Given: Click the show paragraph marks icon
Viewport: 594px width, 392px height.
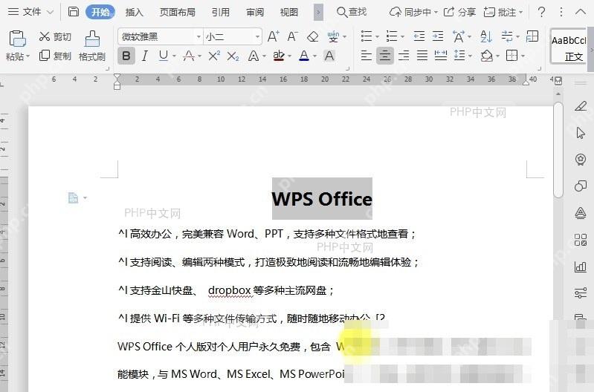Looking at the screenshot, I should pyautogui.click(x=507, y=36).
